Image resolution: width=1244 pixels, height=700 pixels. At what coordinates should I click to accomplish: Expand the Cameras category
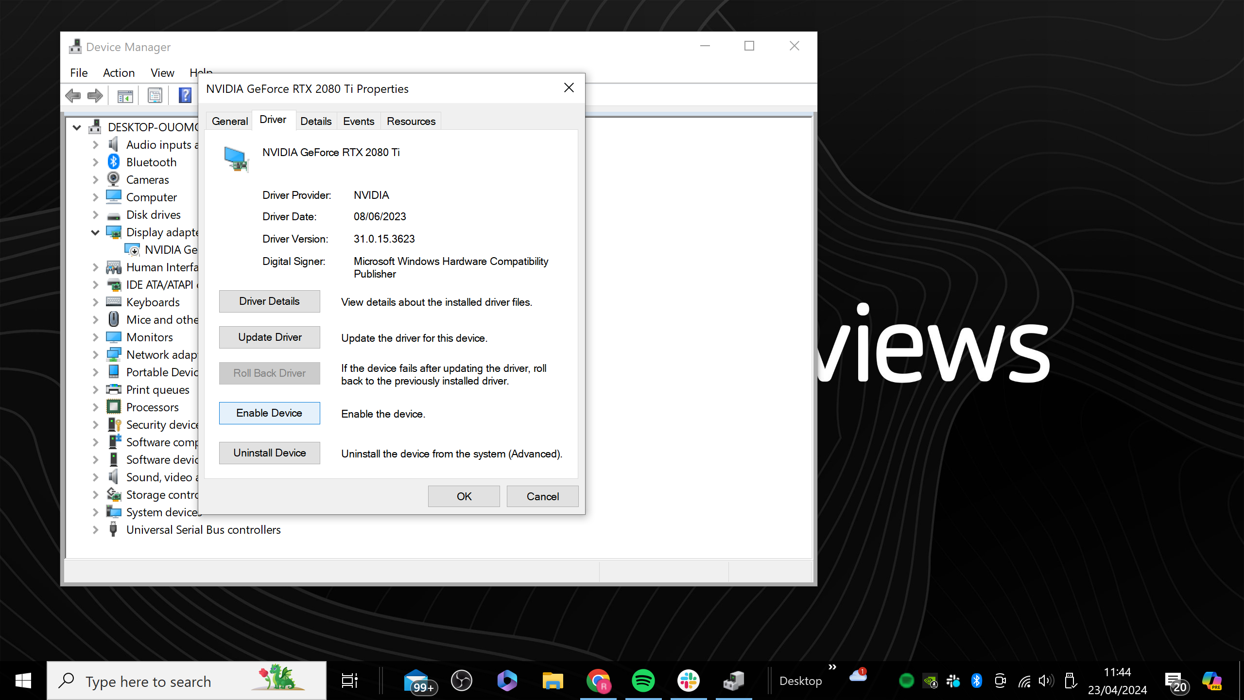click(x=96, y=180)
